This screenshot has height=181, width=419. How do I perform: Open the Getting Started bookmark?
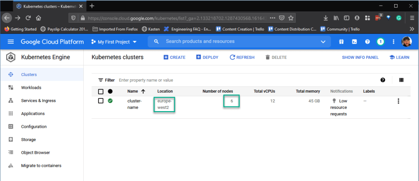coord(20,29)
